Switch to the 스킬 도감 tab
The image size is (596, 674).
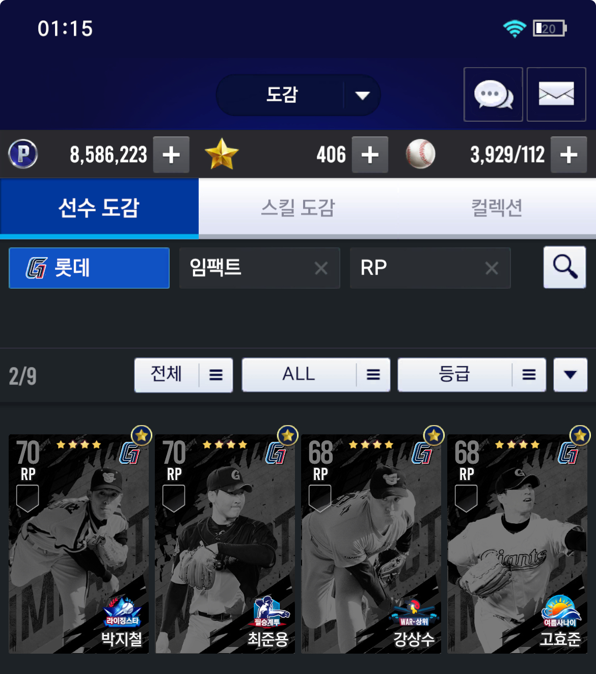point(298,208)
